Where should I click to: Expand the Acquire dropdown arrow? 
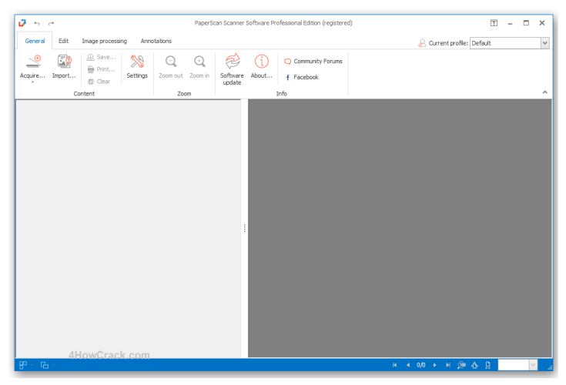tap(32, 82)
